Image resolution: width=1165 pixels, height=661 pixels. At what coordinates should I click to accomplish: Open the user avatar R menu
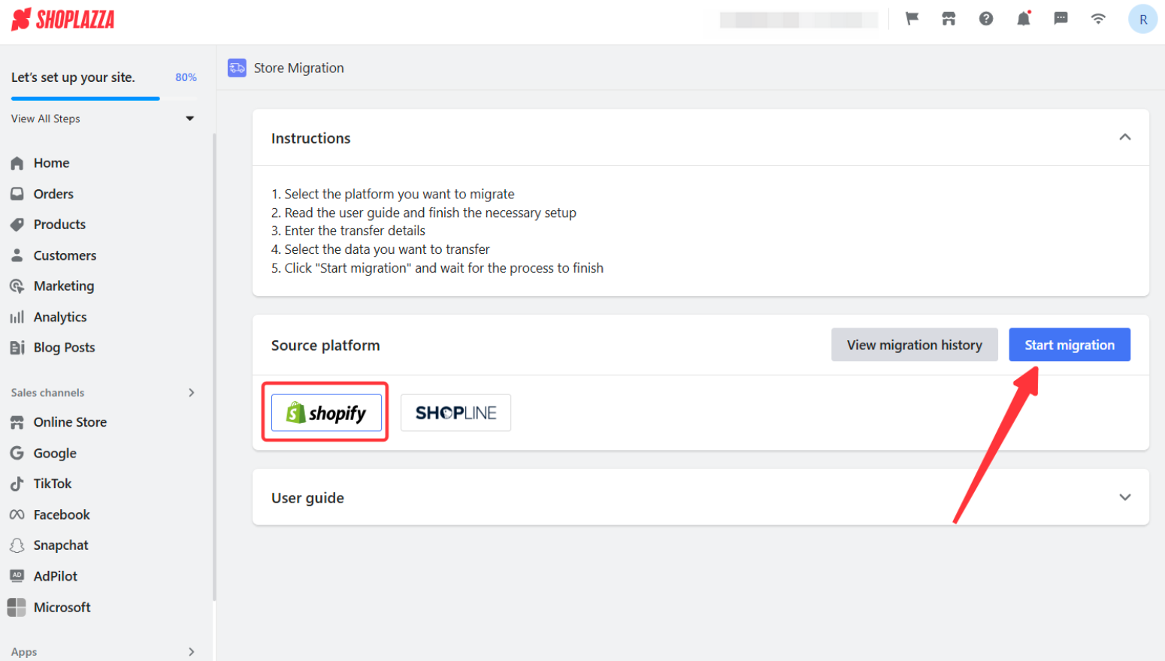1142,20
